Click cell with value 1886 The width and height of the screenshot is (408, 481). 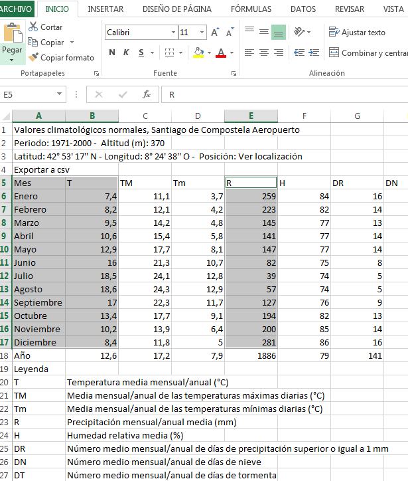click(x=251, y=355)
